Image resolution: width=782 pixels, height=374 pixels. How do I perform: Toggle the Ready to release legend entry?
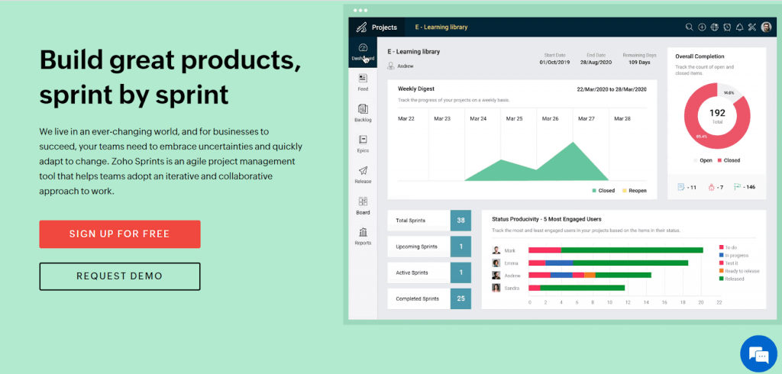(739, 271)
